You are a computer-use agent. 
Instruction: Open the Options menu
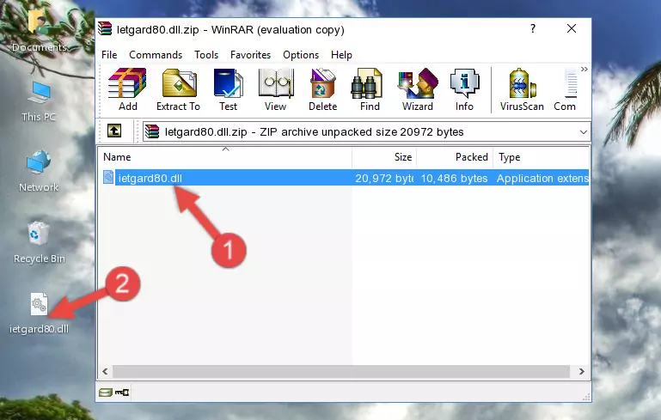(x=301, y=55)
